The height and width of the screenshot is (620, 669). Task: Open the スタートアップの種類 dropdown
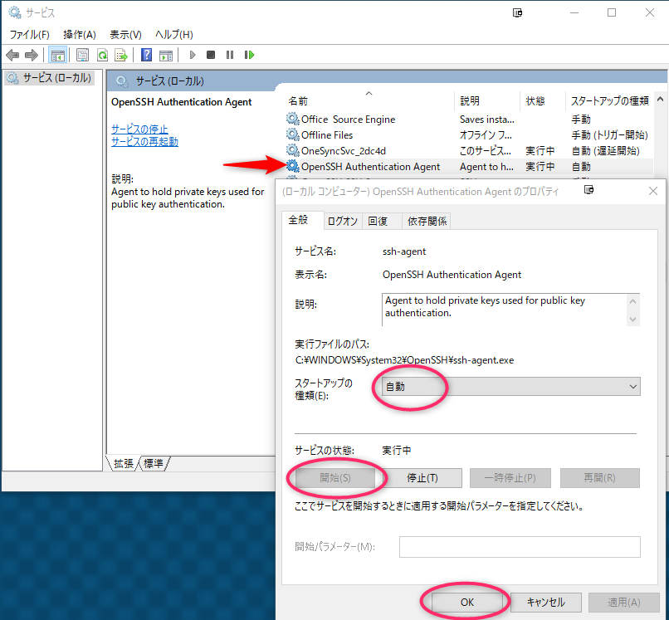click(x=510, y=387)
